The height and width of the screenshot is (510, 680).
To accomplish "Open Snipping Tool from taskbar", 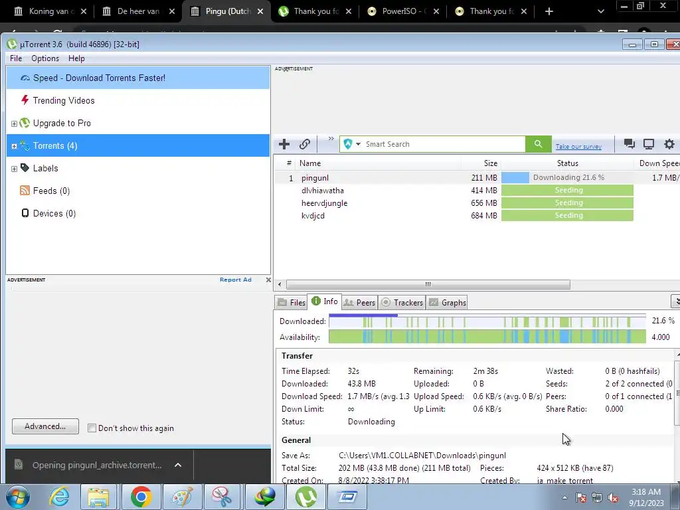I will point(222,497).
